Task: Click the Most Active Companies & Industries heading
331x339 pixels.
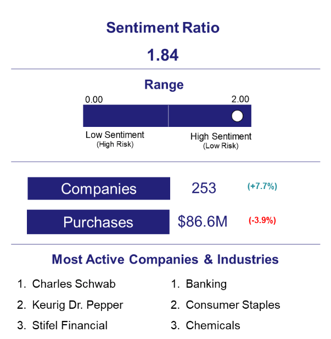Action: pyautogui.click(x=165, y=259)
